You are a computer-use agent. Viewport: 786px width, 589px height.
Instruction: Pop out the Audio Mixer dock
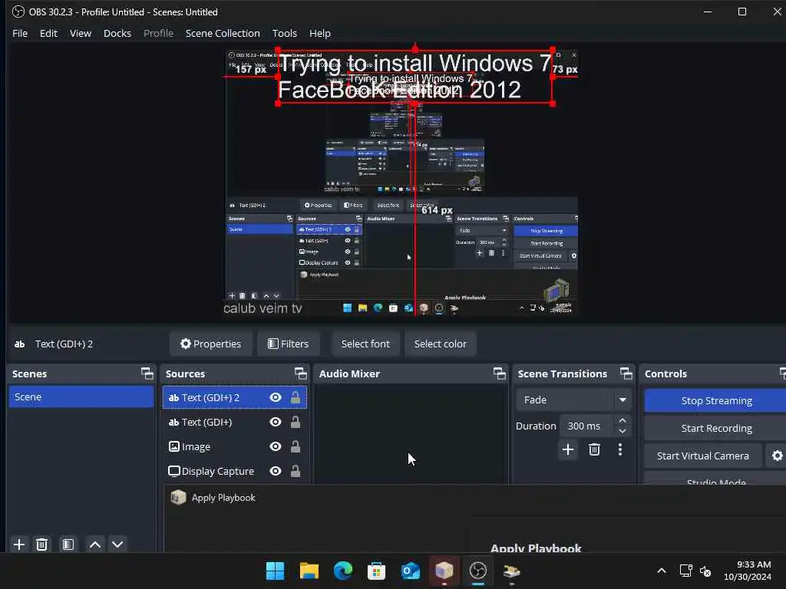pyautogui.click(x=499, y=373)
